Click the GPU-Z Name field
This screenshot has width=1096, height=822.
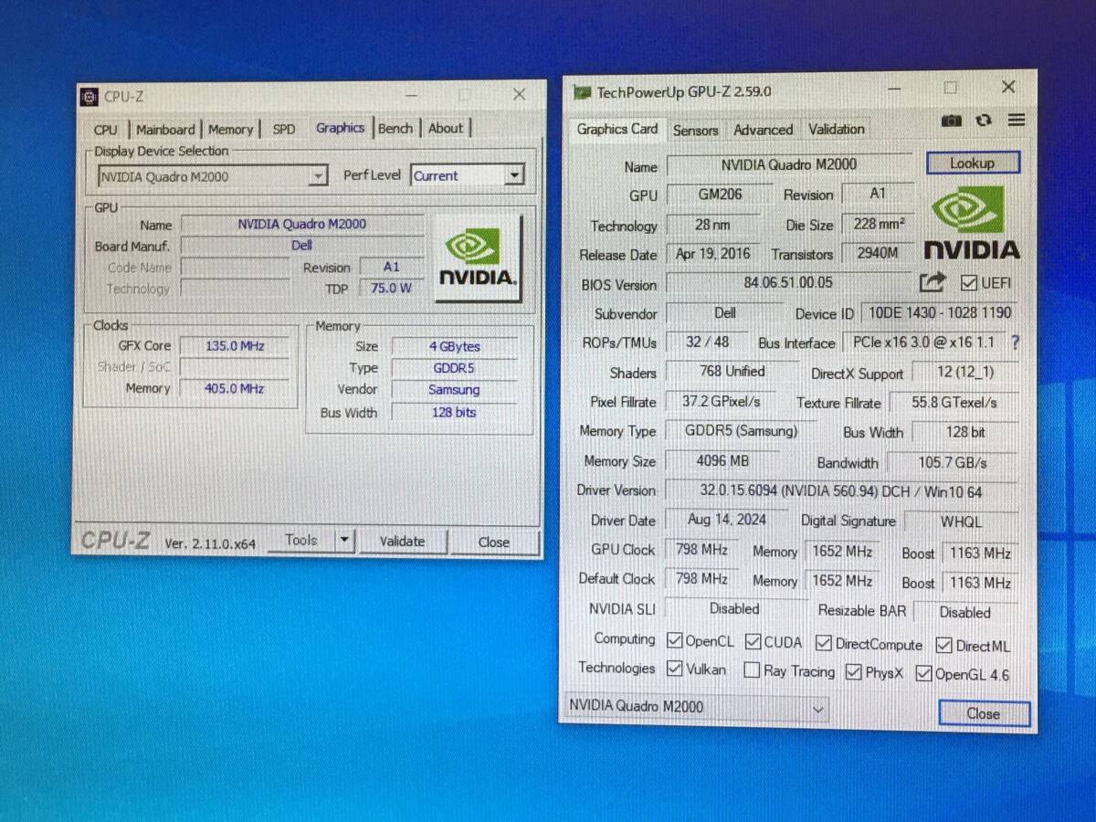[789, 165]
